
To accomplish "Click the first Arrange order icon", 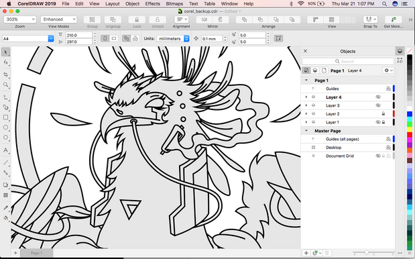I will click(244, 19).
